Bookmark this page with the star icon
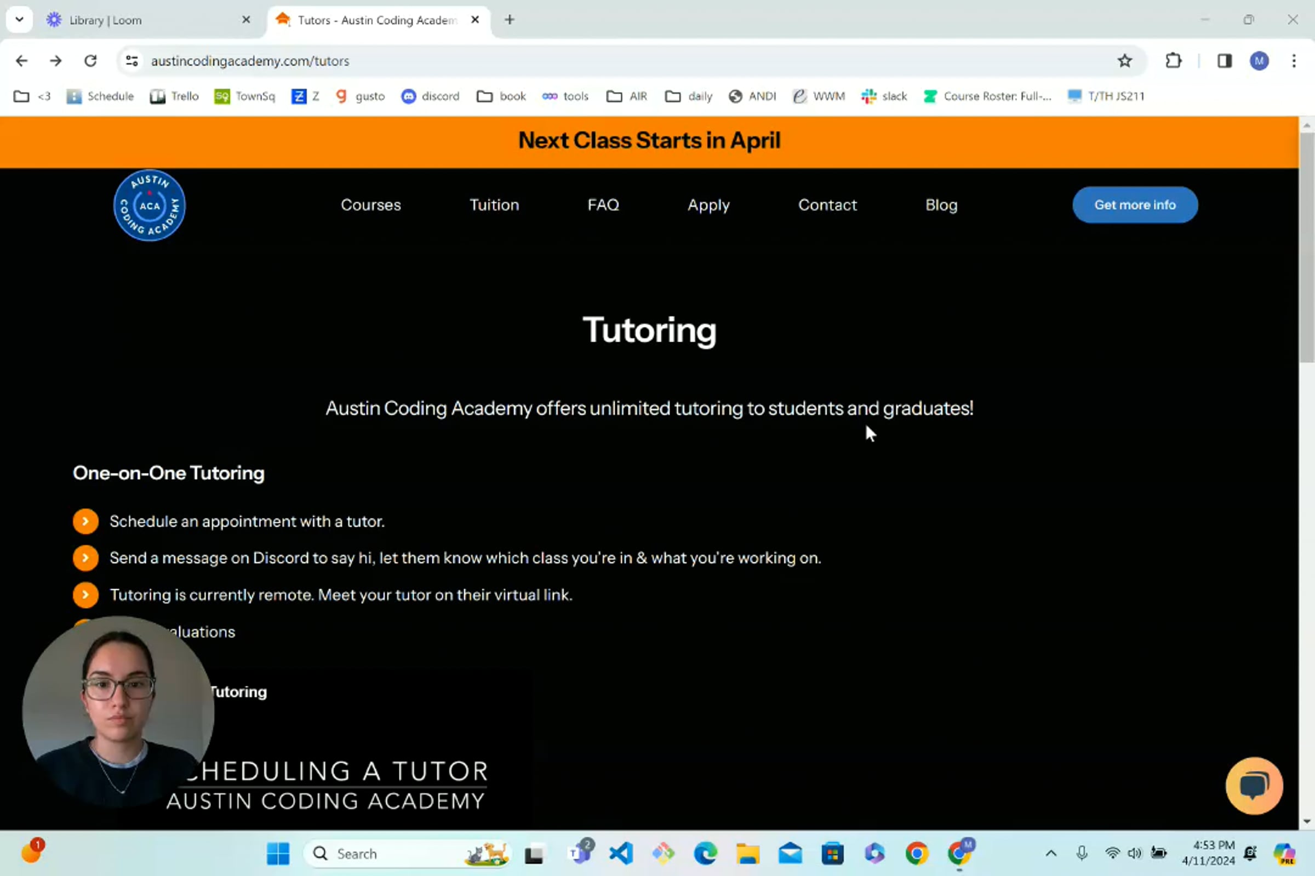This screenshot has height=876, width=1315. [x=1124, y=61]
